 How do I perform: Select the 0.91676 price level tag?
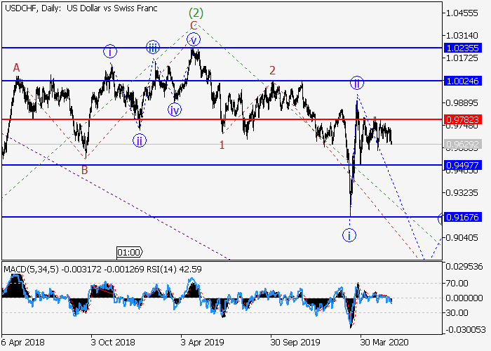(x=462, y=218)
